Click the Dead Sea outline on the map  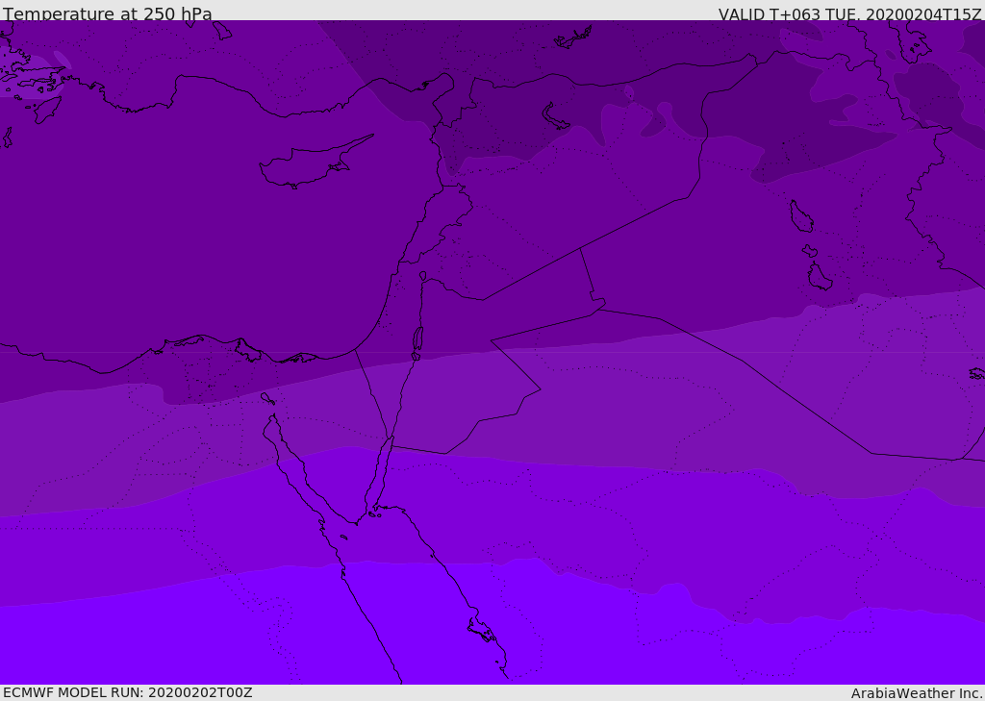(x=417, y=339)
